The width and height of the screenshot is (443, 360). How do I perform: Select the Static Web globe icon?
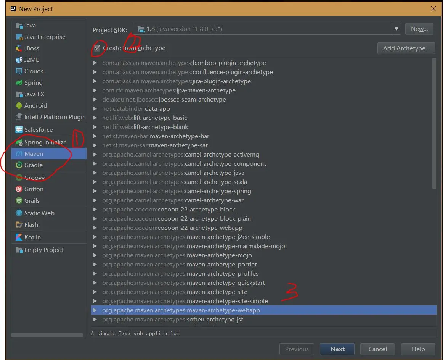pyautogui.click(x=19, y=213)
